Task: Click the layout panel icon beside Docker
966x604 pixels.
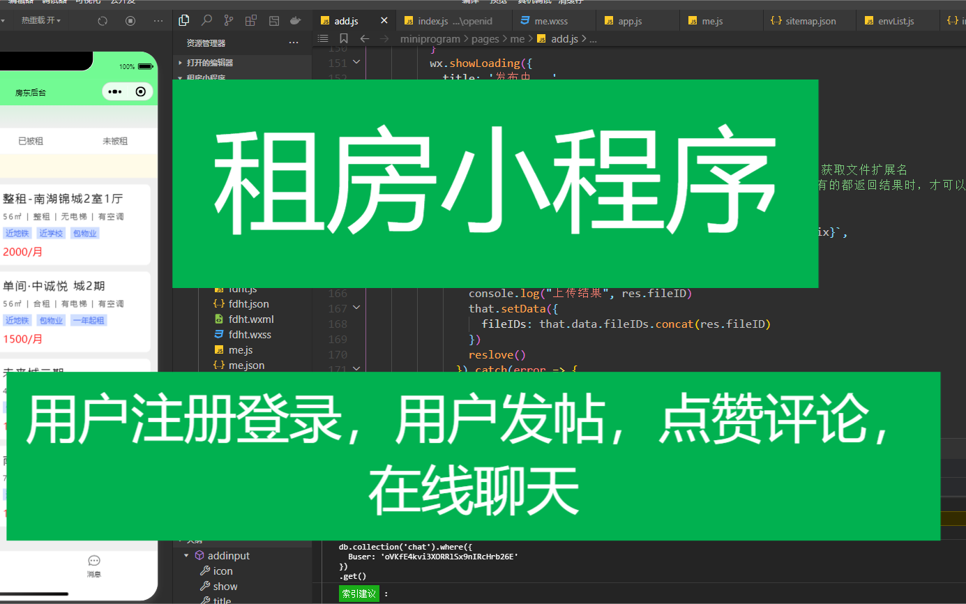Action: [273, 20]
